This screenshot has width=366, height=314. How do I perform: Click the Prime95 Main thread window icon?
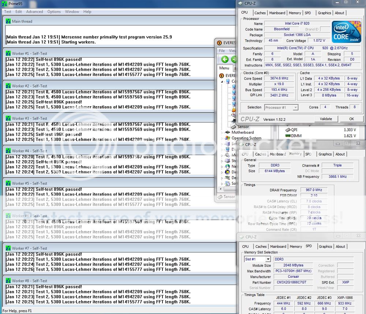[x=8, y=21]
